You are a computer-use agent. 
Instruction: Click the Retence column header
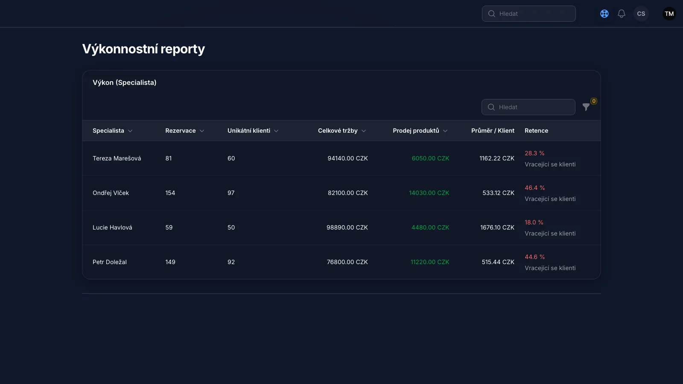(536, 131)
